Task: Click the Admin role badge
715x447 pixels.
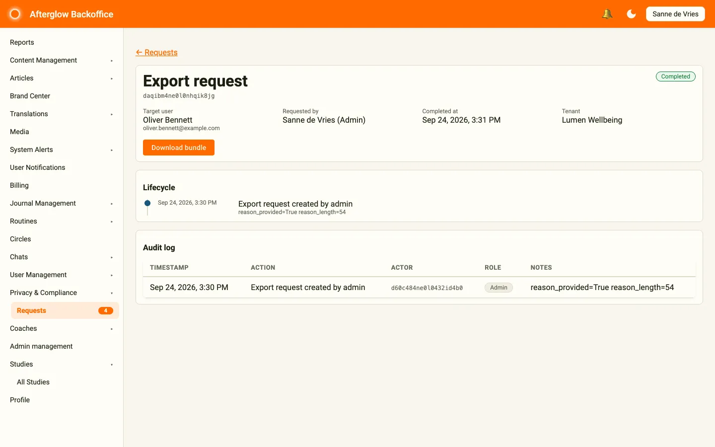Action: coord(499,288)
